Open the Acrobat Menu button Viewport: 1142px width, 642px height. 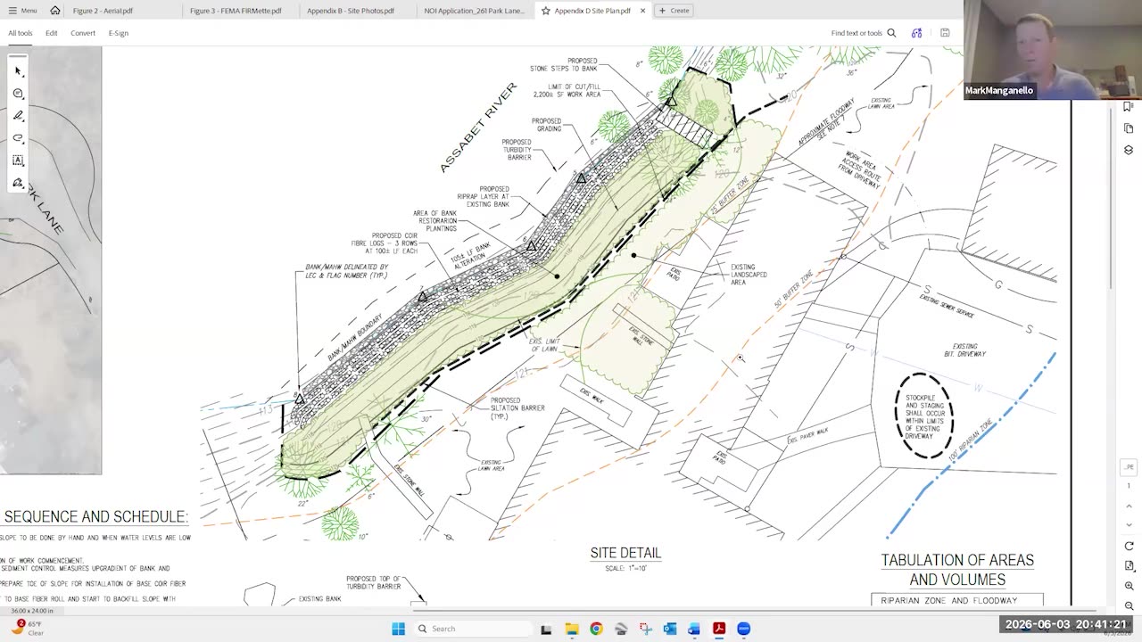22,11
